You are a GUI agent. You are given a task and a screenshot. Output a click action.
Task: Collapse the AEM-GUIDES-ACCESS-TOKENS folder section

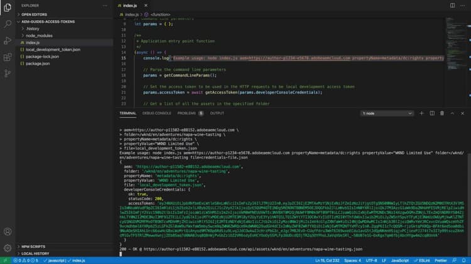pyautogui.click(x=48, y=21)
